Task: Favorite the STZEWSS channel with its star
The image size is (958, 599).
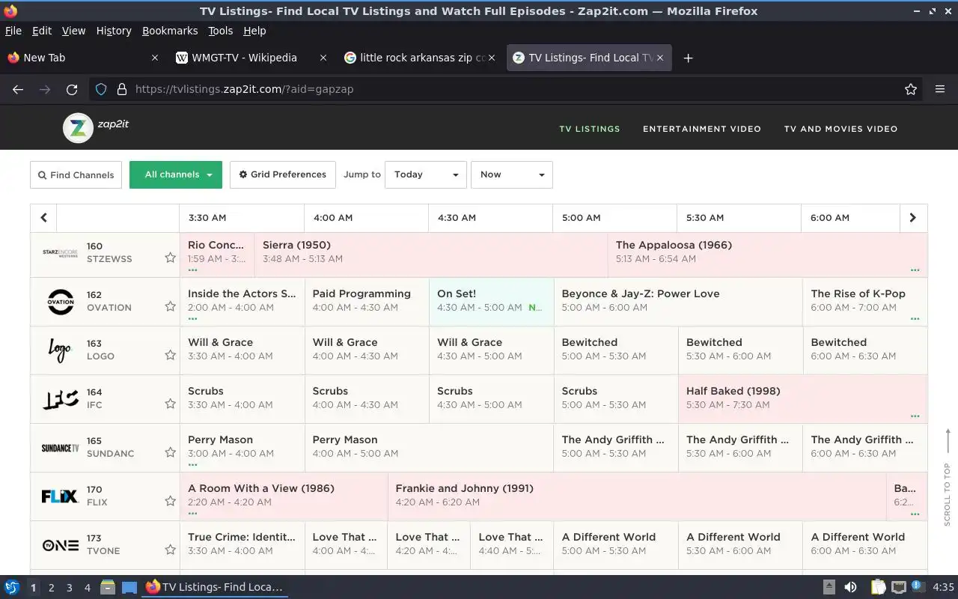Action: 170,258
